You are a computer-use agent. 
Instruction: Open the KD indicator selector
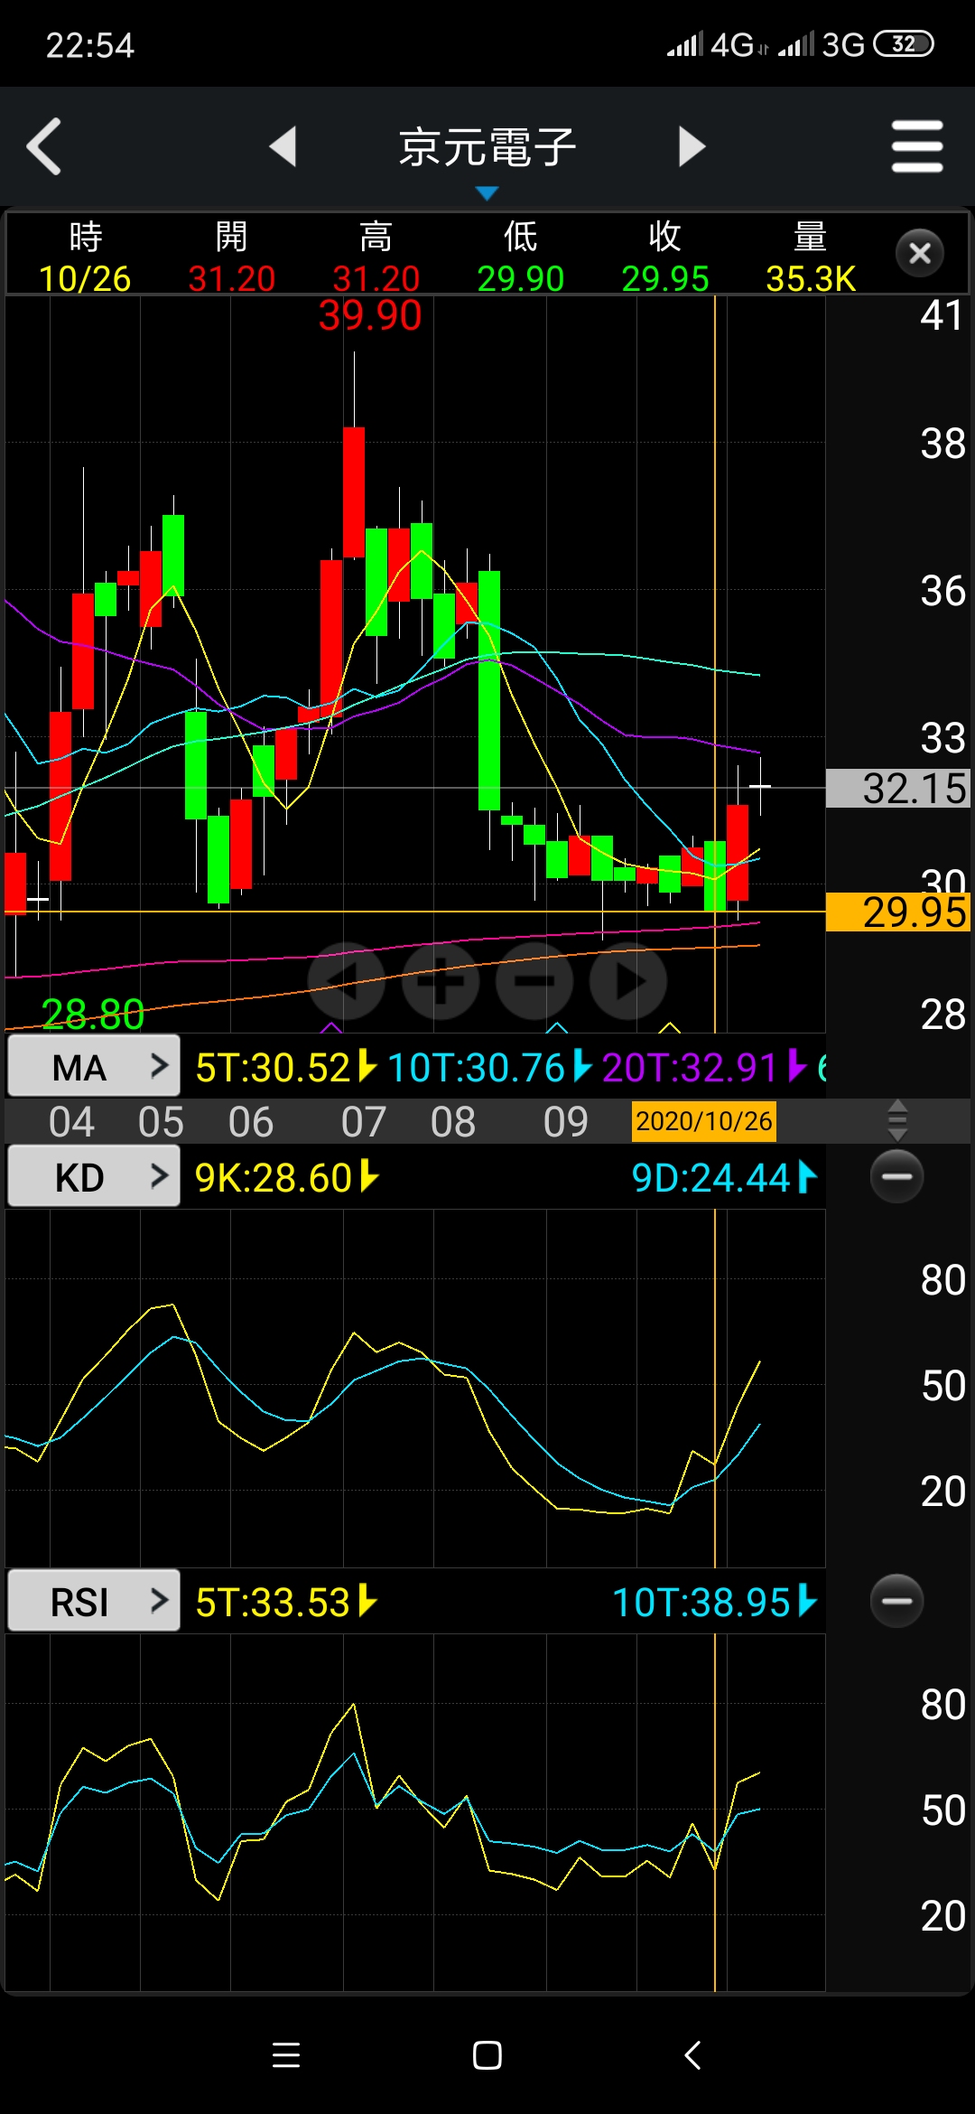pyautogui.click(x=94, y=1177)
